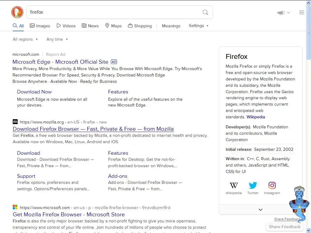Click the magnifier search icon in search box
Screen dimensions: 311x233
point(205,12)
